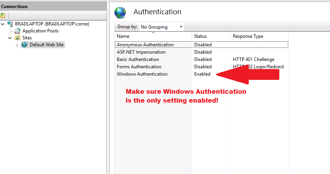330x174 pixels.
Task: Select the Anonymous Authentication row
Action: pyautogui.click(x=145, y=45)
